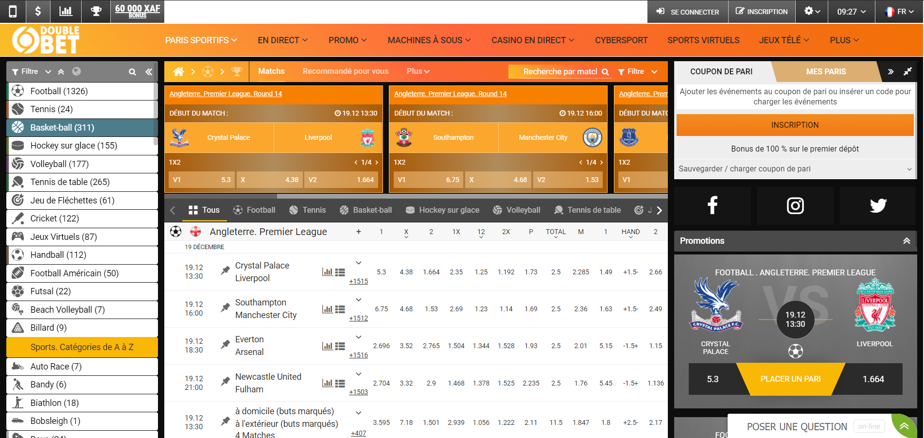This screenshot has height=438, width=924.
Task: Click the orange INSCRIPTION button in bet slip
Action: (795, 125)
